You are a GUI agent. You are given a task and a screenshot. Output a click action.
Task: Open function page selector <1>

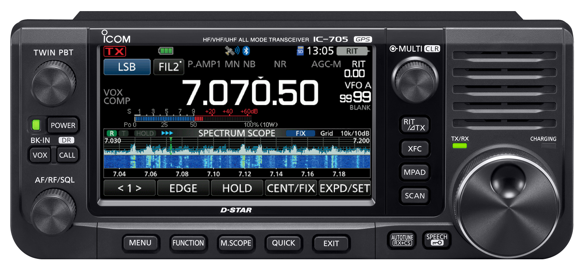click(x=129, y=188)
